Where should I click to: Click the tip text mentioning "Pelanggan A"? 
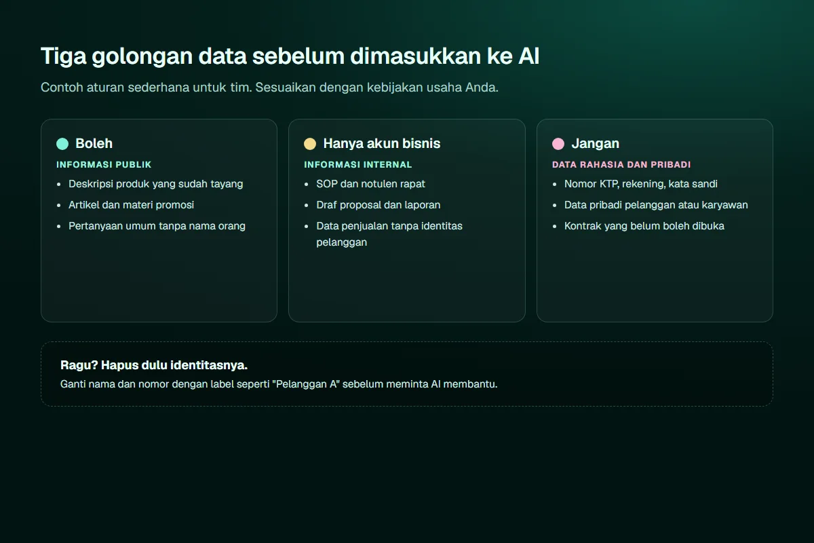(x=279, y=384)
